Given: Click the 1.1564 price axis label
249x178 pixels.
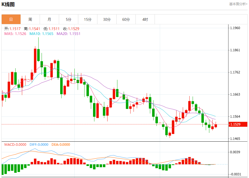Looking at the screenshot, I should click(x=235, y=116).
